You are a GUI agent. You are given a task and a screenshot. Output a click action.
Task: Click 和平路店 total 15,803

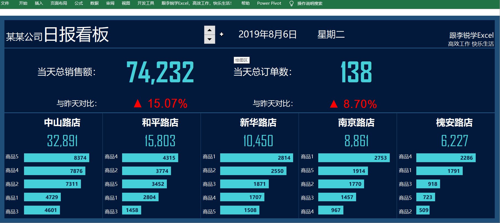[160, 141]
